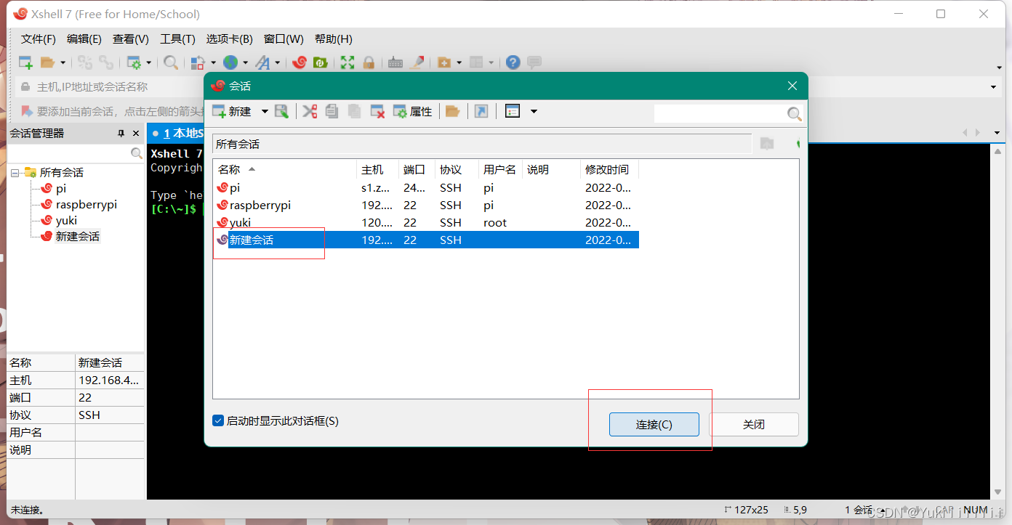This screenshot has width=1012, height=525.
Task: Open dropdown arrow beside font icon
Action: [x=278, y=62]
